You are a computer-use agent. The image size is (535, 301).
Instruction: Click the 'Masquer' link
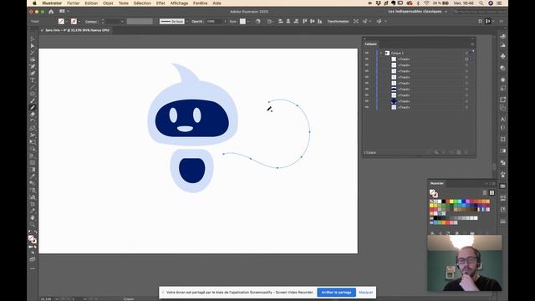coord(366,292)
